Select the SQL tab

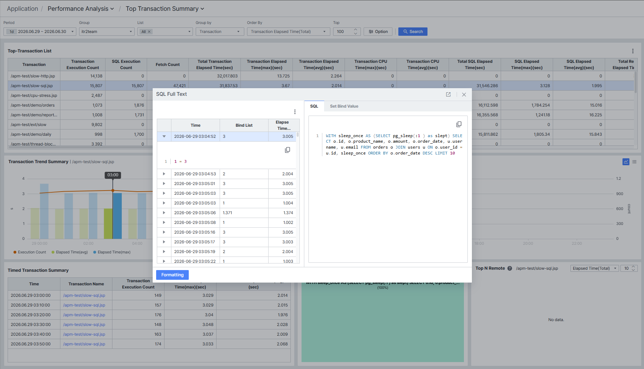pyautogui.click(x=314, y=106)
